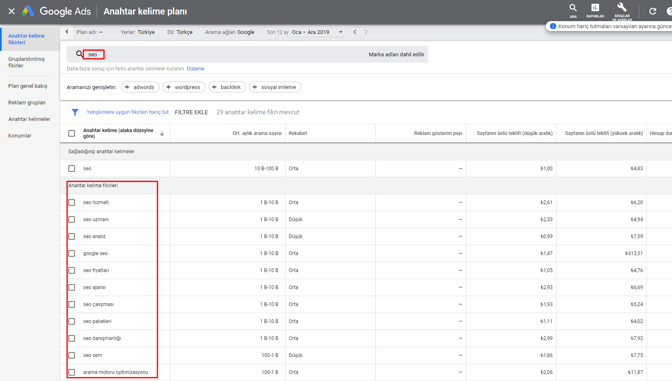Click the refresh icon in the header

click(653, 11)
